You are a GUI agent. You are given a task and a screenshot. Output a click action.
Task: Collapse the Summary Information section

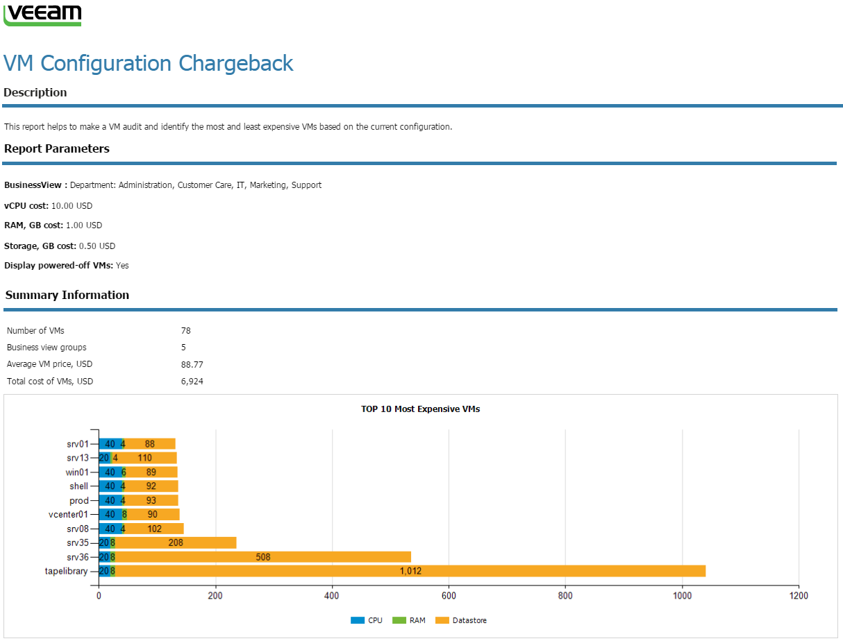(66, 295)
